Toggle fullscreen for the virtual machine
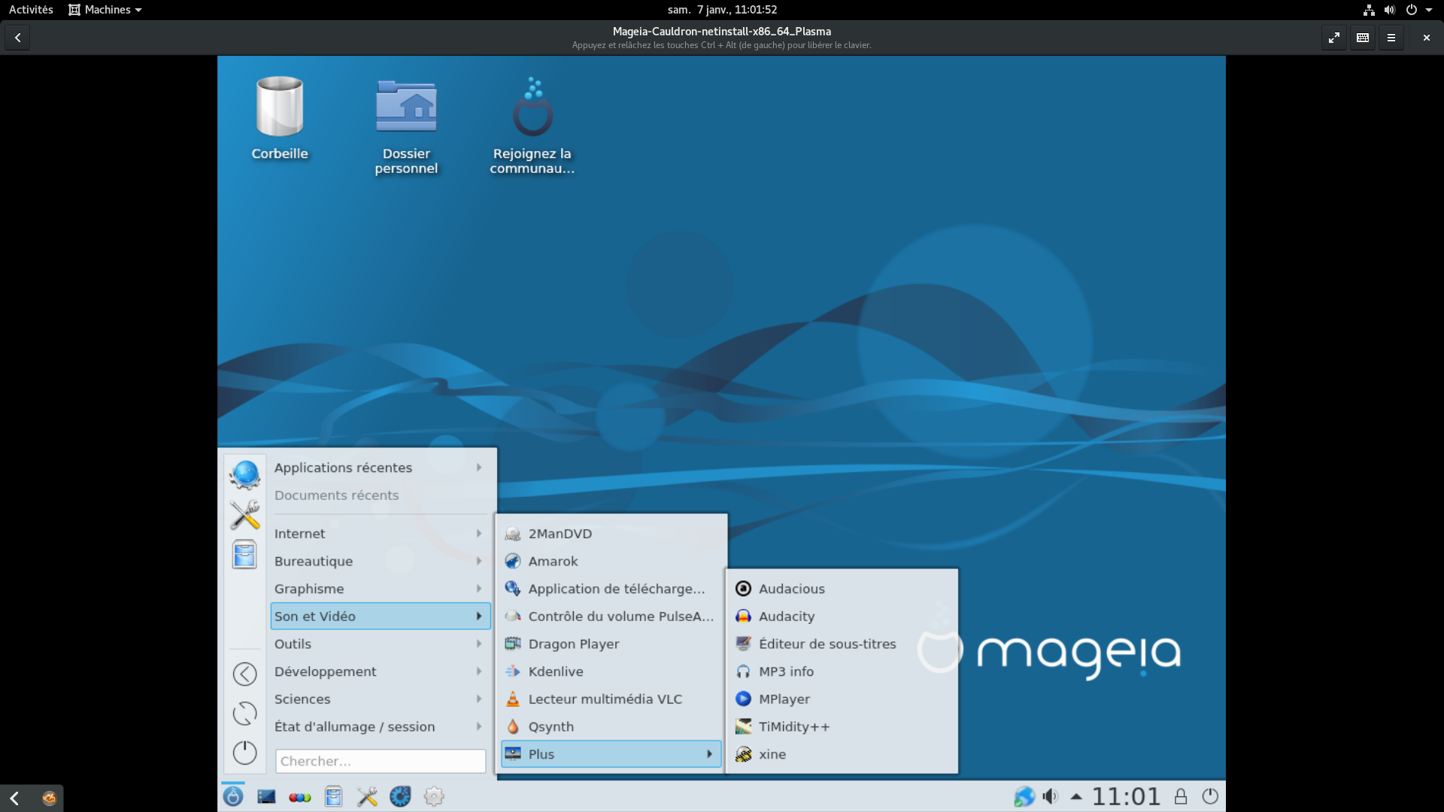Screen dimensions: 1444x812 coord(1333,38)
